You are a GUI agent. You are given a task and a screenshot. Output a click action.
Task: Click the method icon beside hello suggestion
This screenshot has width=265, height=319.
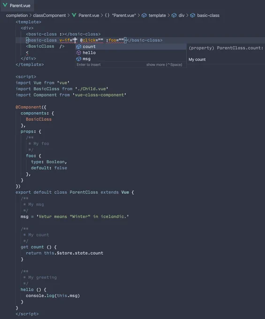(79, 53)
